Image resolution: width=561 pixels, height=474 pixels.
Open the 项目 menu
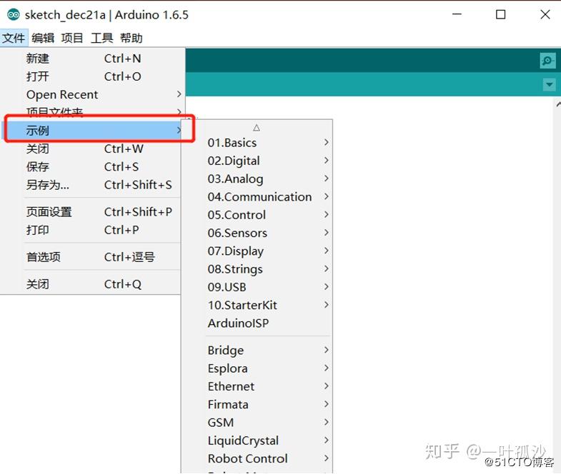coord(72,38)
